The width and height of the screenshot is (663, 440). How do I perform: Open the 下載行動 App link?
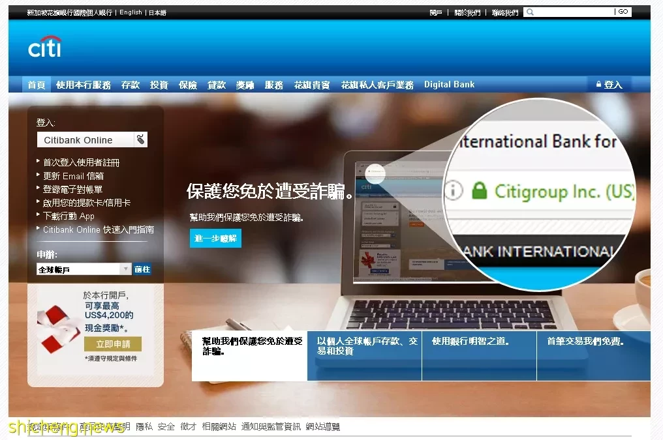(69, 216)
